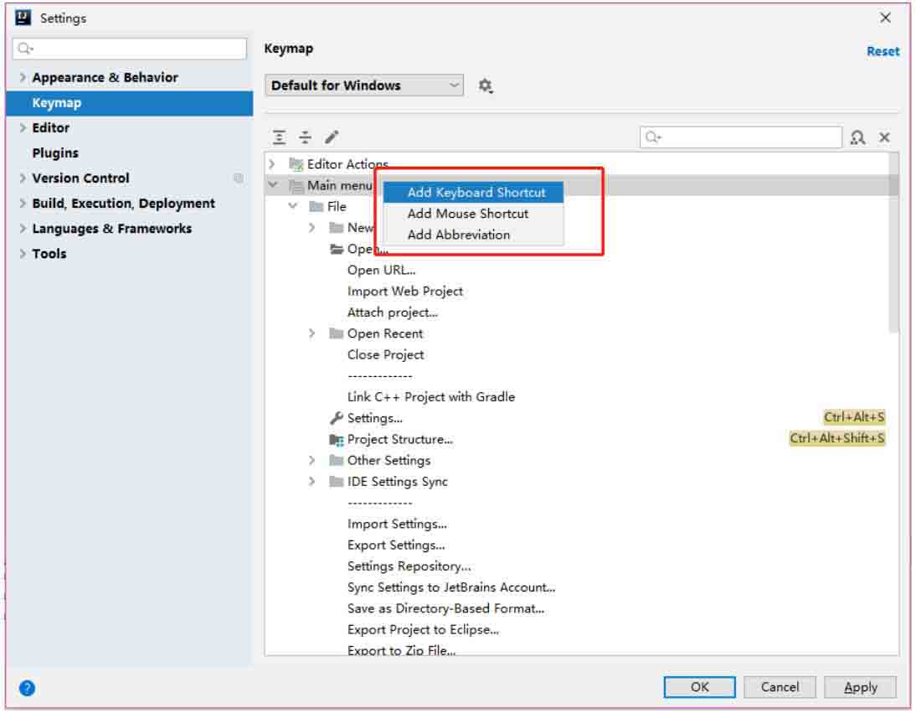916x713 pixels.
Task: Expand the Appearance & Behavior section
Action: click(x=23, y=77)
